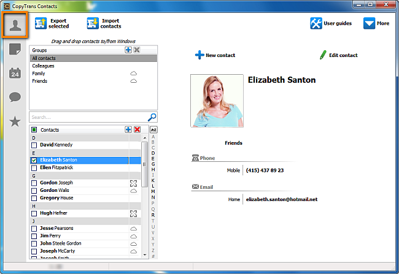Check the box for Jesse Pearsons
The image size is (399, 274).
pyautogui.click(x=34, y=229)
